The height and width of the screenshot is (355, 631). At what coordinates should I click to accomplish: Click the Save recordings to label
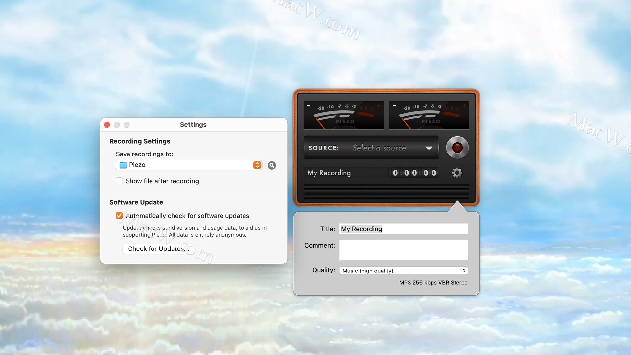point(145,154)
